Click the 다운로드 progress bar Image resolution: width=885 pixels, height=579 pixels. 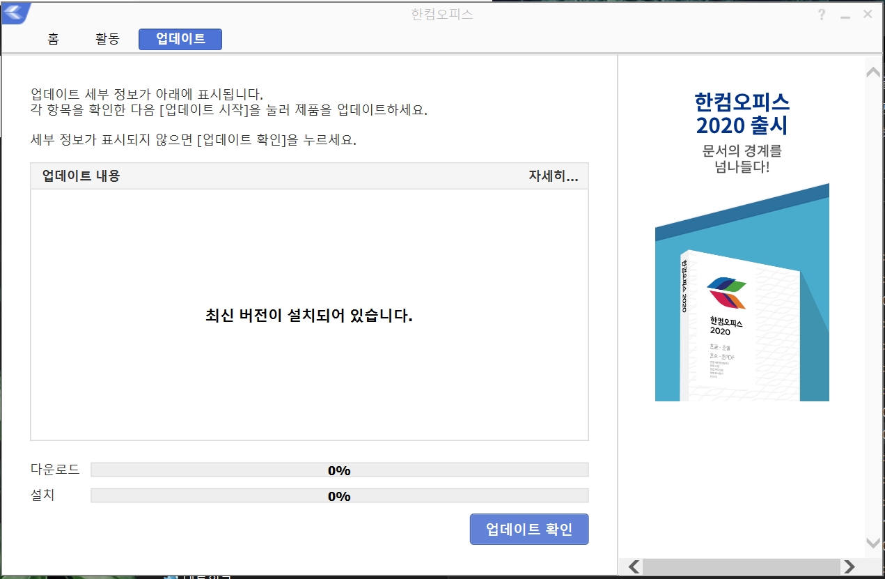(340, 470)
